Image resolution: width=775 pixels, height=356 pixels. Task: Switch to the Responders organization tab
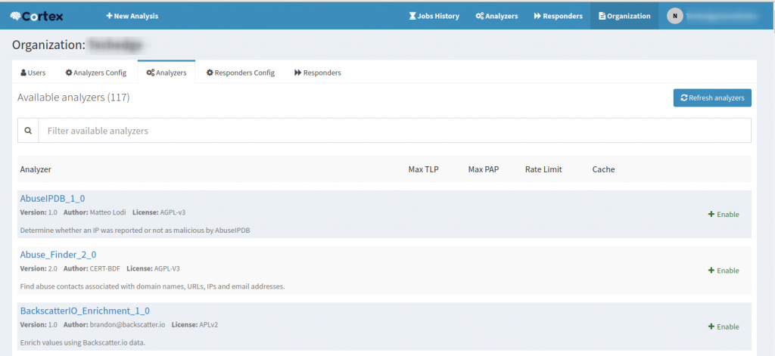[318, 73]
